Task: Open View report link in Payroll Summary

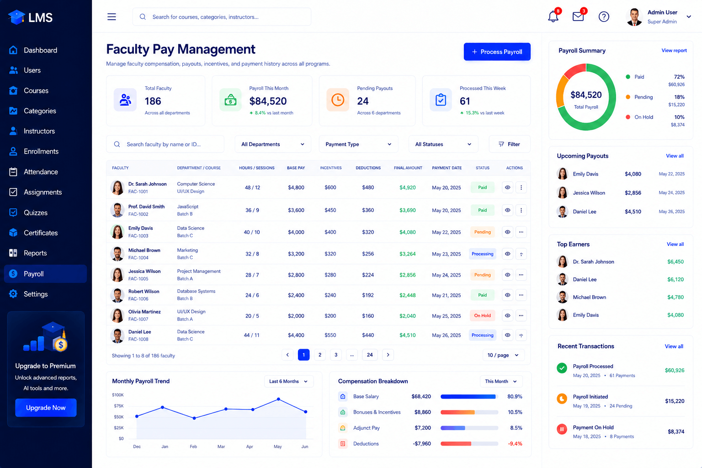Action: [674, 51]
